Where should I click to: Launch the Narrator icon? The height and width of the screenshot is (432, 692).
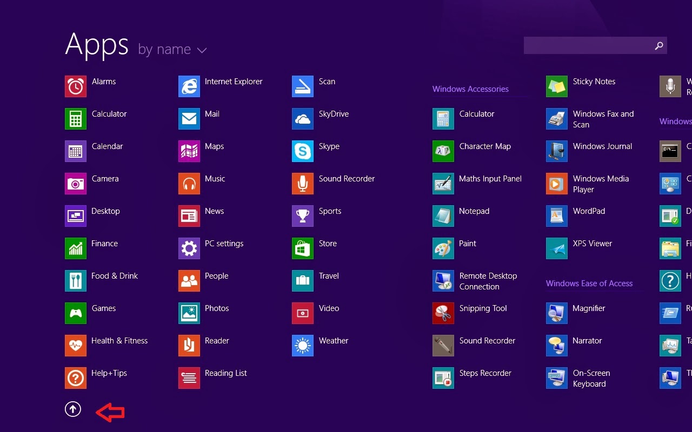557,346
